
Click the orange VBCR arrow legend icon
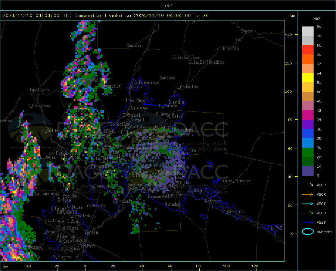tap(308, 195)
